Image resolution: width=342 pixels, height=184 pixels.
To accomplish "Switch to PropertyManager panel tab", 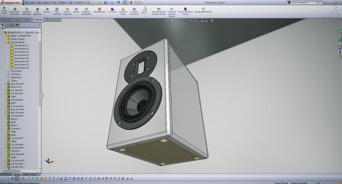I will pyautogui.click(x=7, y=25).
